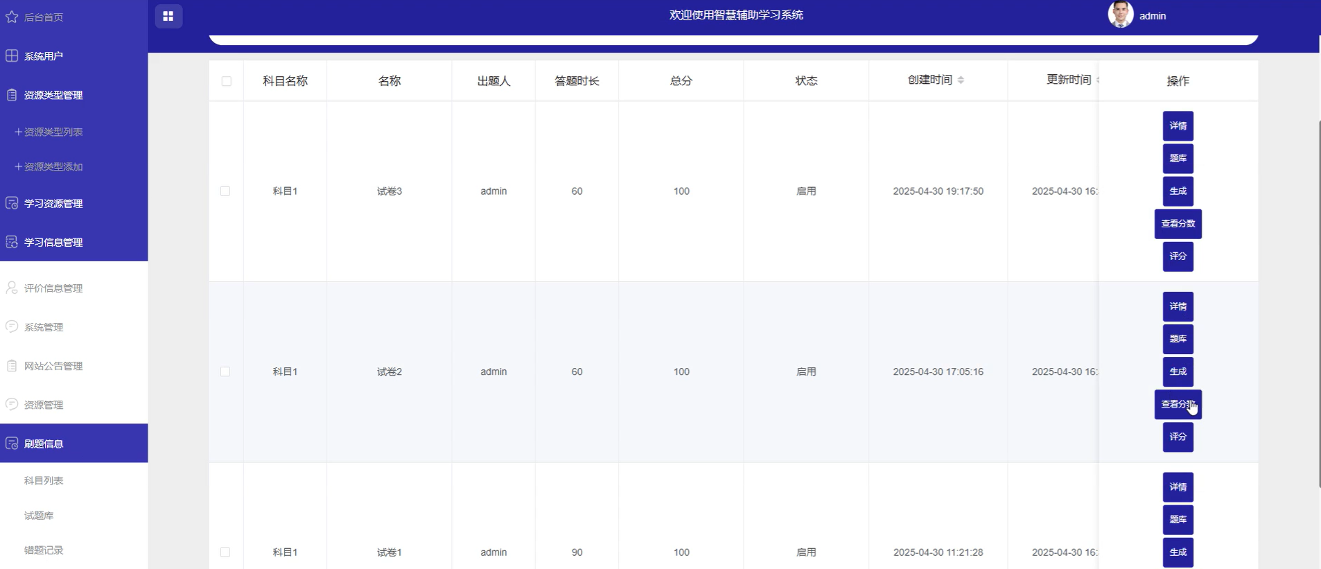Click the 答题时长 value 90
This screenshot has height=569, width=1321.
577,552
